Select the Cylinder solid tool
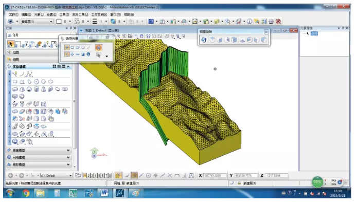The height and width of the screenshot is (203, 357). point(36,89)
